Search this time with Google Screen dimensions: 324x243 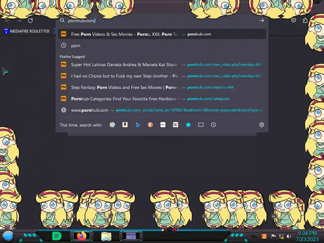[x=112, y=125]
